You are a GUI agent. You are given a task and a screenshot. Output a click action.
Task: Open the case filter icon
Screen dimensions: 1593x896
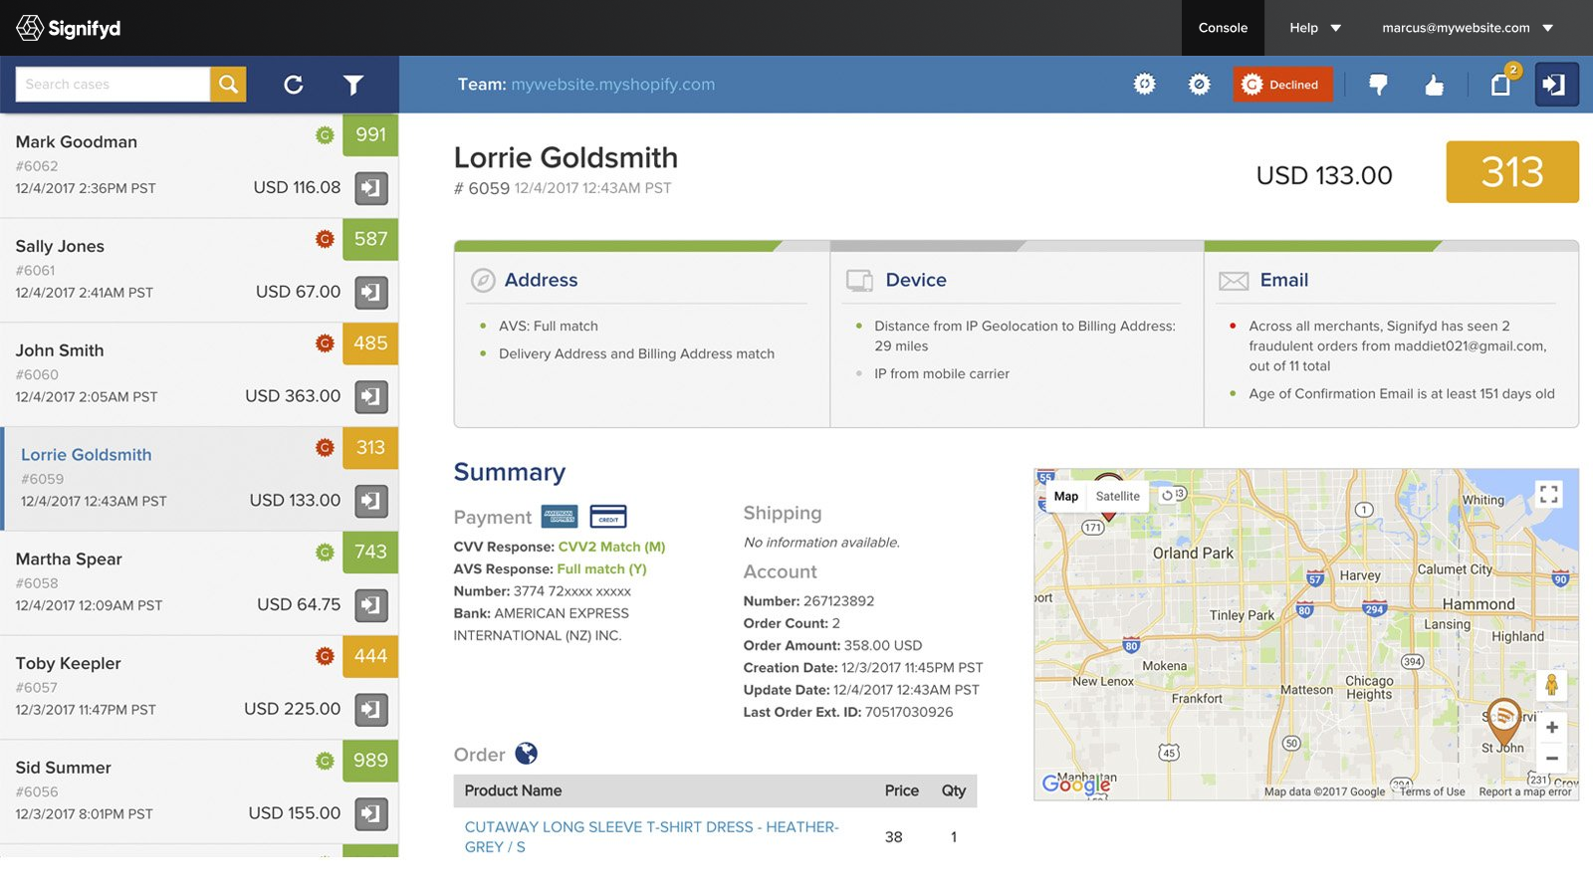353,85
